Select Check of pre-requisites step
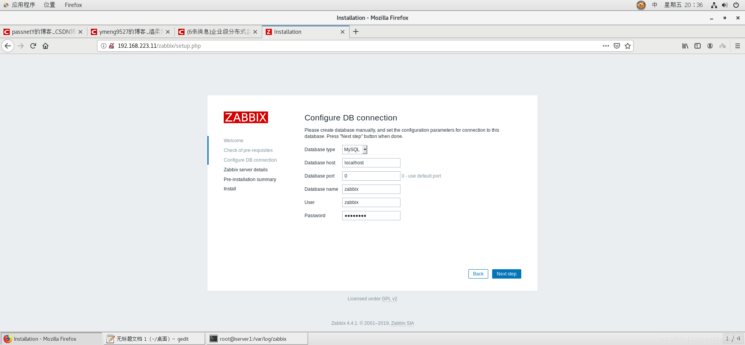Screen dimensions: 745x345 pos(248,150)
